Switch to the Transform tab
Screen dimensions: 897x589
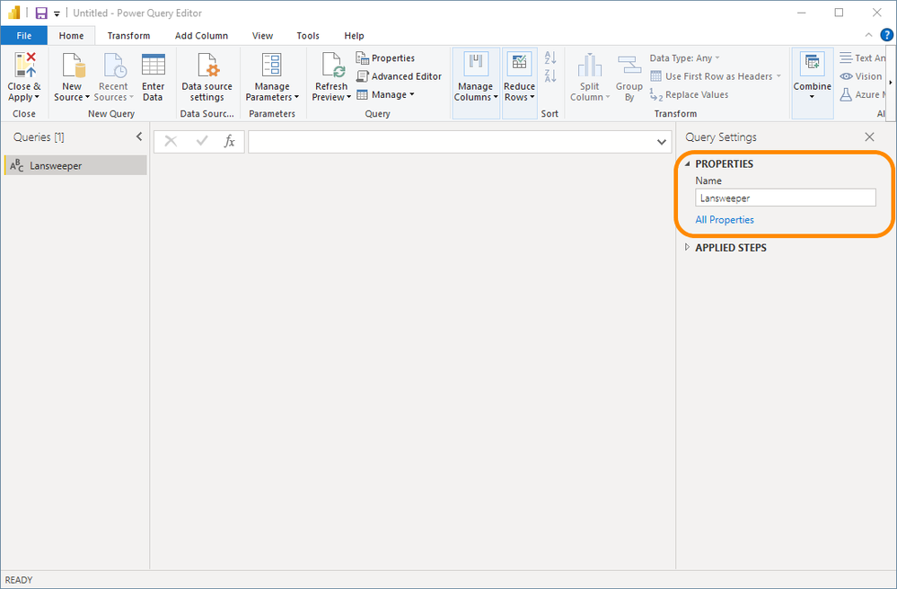(x=128, y=36)
